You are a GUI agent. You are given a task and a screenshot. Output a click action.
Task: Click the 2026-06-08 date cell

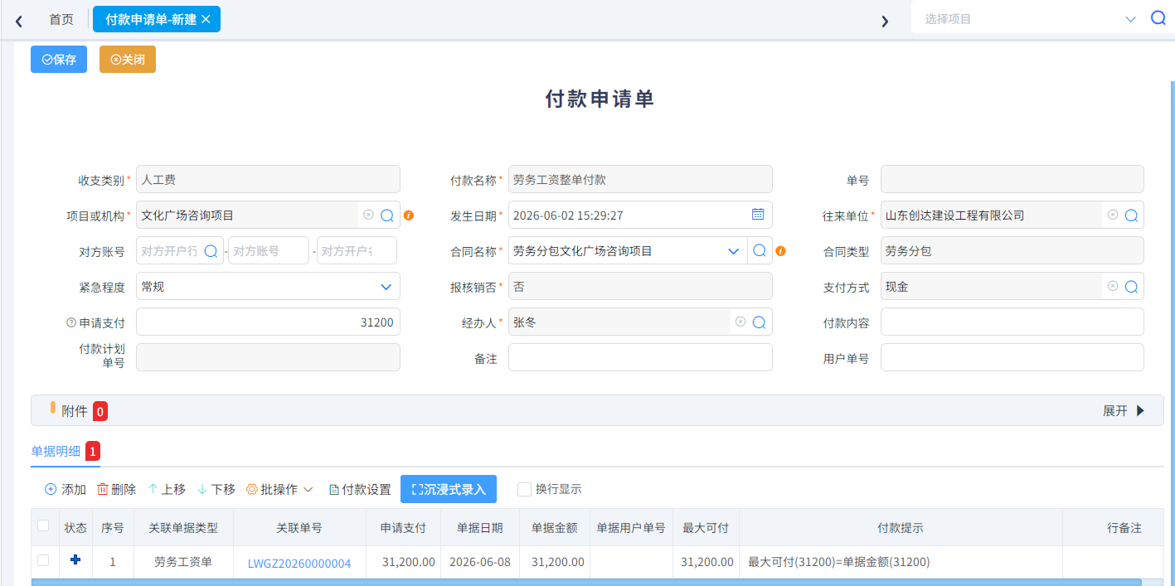pyautogui.click(x=480, y=562)
